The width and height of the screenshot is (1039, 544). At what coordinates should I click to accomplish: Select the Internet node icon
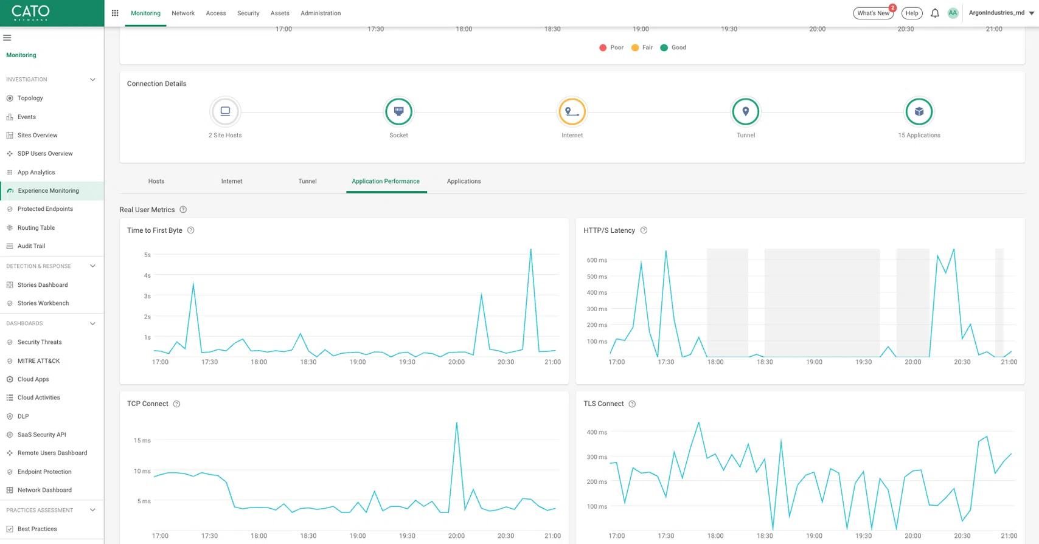(572, 112)
